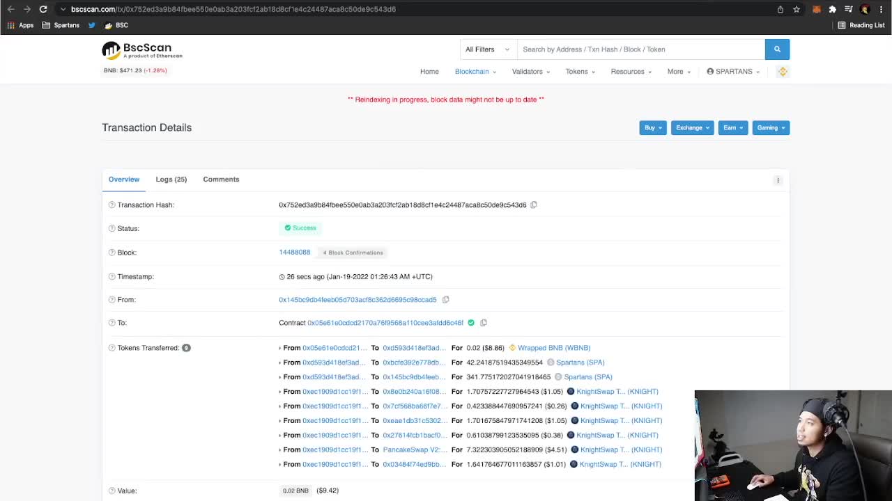892x501 pixels.
Task: Expand the Validators menu
Action: pyautogui.click(x=531, y=72)
